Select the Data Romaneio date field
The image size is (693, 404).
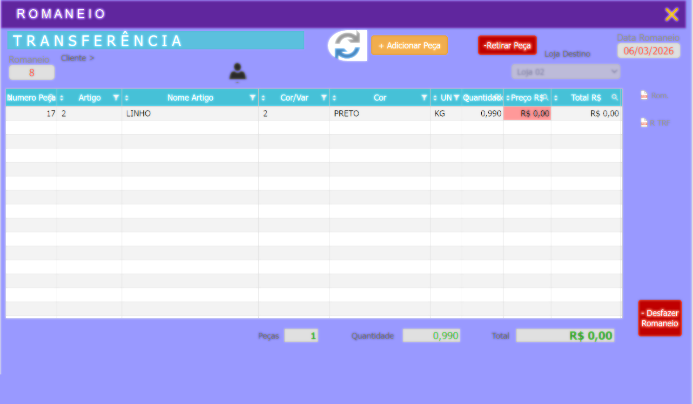648,51
